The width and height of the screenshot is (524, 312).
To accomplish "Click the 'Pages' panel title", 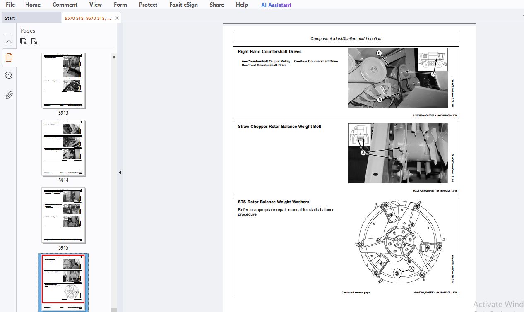I will [28, 31].
